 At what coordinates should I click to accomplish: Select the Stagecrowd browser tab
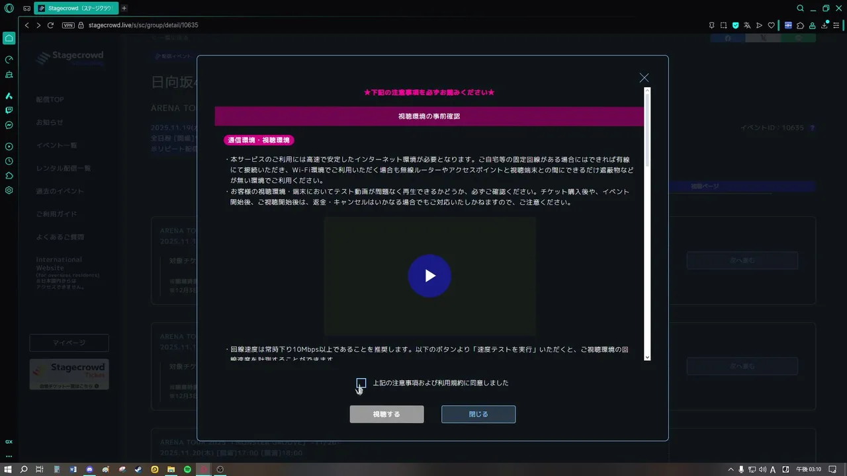pyautogui.click(x=76, y=9)
